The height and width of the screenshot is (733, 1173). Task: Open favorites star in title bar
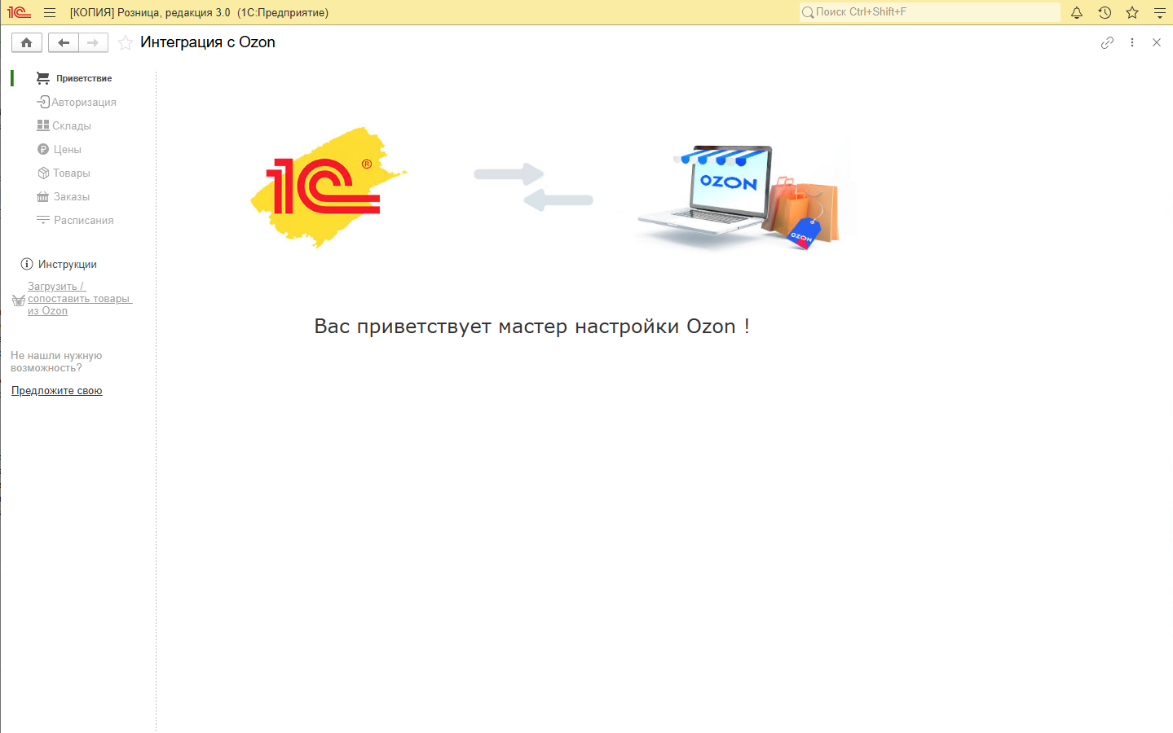pyautogui.click(x=1132, y=12)
